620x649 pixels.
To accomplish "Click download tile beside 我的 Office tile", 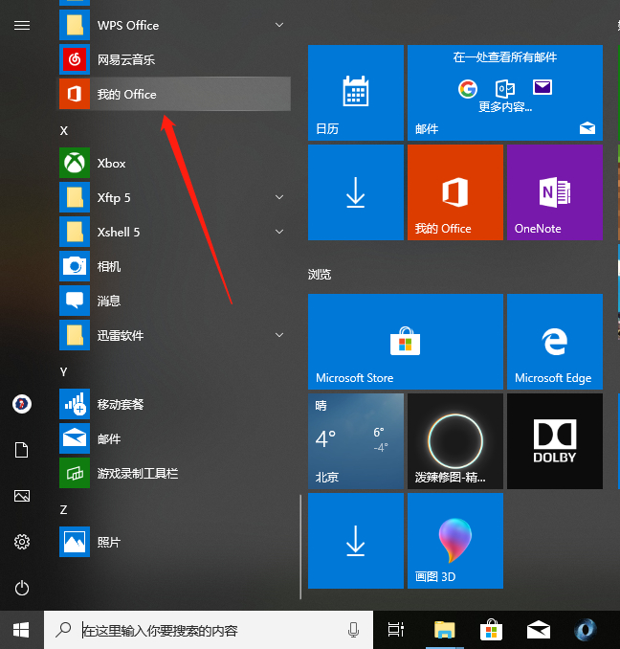I will (x=356, y=192).
